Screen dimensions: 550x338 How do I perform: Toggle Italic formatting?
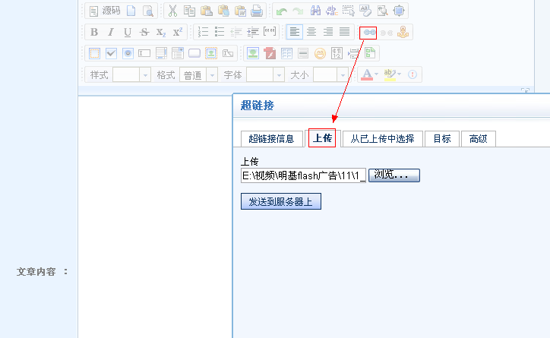(x=111, y=32)
